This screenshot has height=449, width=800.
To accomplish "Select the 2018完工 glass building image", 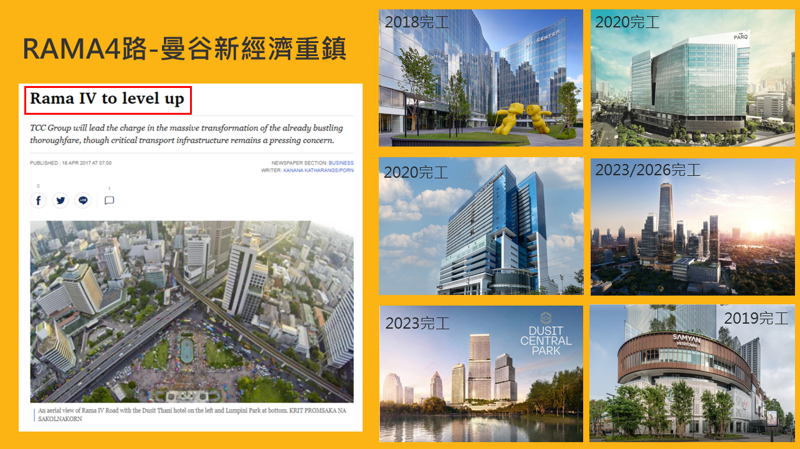I will [x=480, y=78].
